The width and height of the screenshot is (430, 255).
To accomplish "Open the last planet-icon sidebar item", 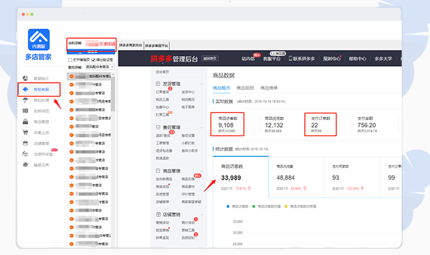I will [x=25, y=165].
